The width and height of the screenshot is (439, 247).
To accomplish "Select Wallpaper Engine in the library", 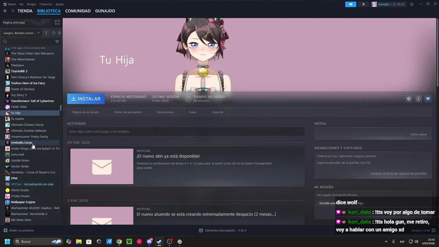I will (x=23, y=202).
